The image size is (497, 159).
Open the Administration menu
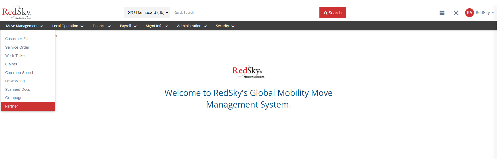(x=192, y=26)
